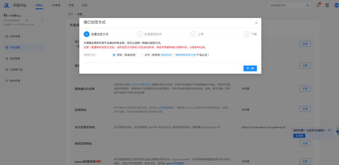The width and height of the screenshot is (339, 165).
Task: Open openid 开发指引 link
Action: click(175, 163)
